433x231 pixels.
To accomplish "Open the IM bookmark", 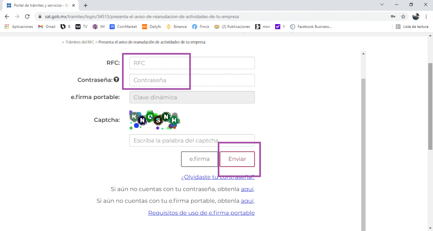I will point(99,27).
